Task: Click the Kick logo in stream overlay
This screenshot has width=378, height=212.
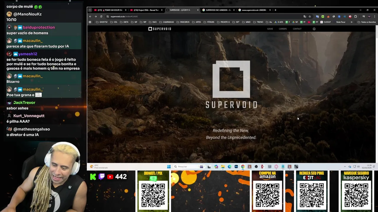Action: tap(93, 177)
